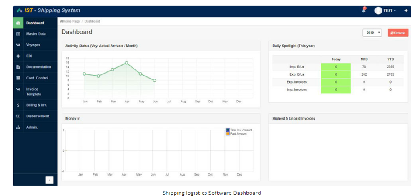Click the Dashboard breadcrumb text

coord(92,21)
